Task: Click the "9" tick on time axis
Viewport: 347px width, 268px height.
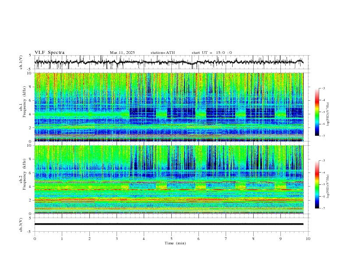Action: click(280, 239)
